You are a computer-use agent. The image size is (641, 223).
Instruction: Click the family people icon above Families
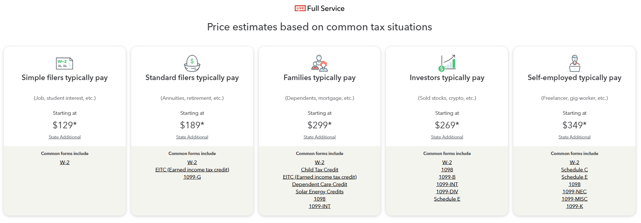coord(319,63)
